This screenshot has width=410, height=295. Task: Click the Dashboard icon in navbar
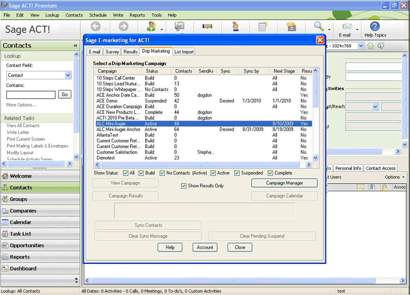5,268
